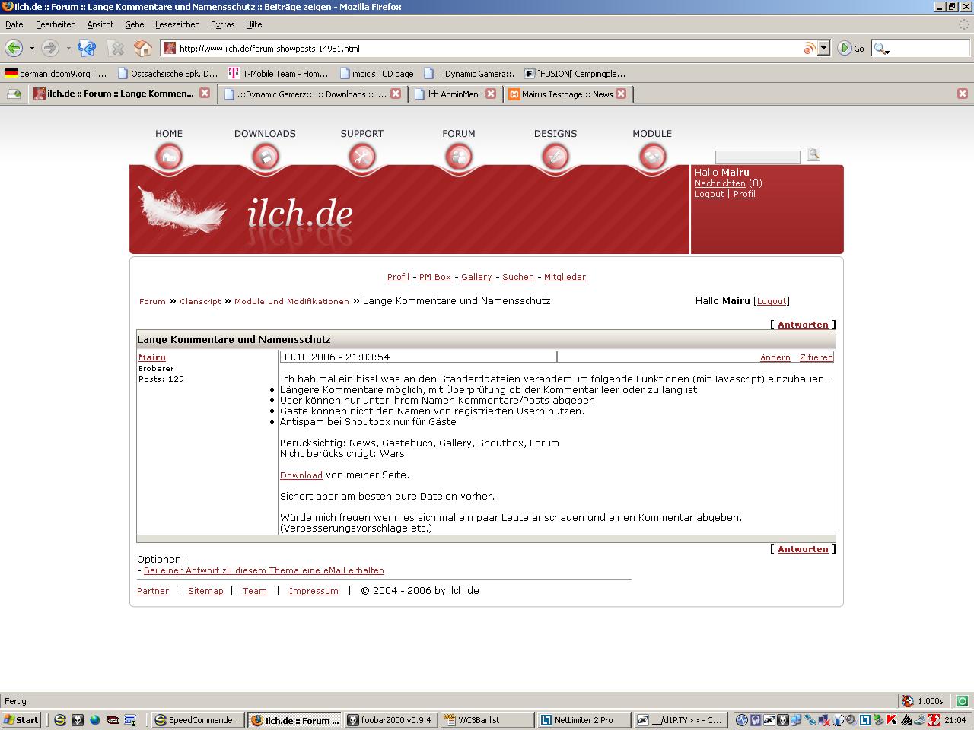This screenshot has width=974, height=730.
Task: Close the ilch.de Forum tab
Action: [205, 94]
